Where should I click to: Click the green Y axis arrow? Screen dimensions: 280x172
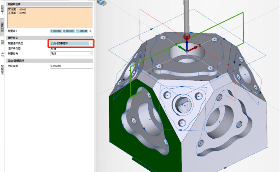click(x=182, y=48)
